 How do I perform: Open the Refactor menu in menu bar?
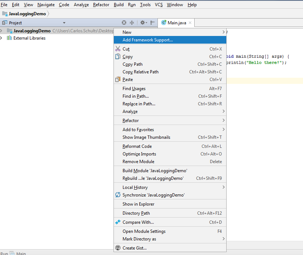101,5
